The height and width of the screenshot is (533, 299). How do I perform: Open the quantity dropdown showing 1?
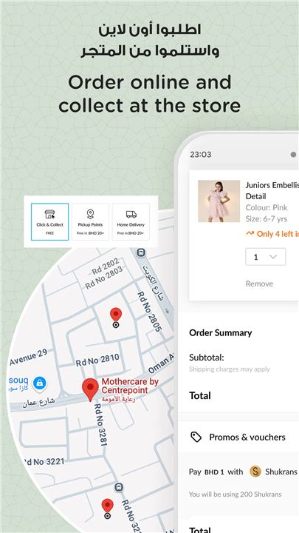(x=266, y=257)
